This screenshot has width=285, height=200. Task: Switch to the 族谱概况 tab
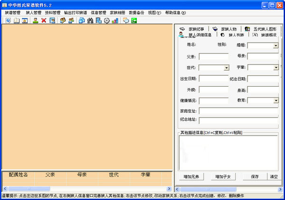[x=265, y=35]
